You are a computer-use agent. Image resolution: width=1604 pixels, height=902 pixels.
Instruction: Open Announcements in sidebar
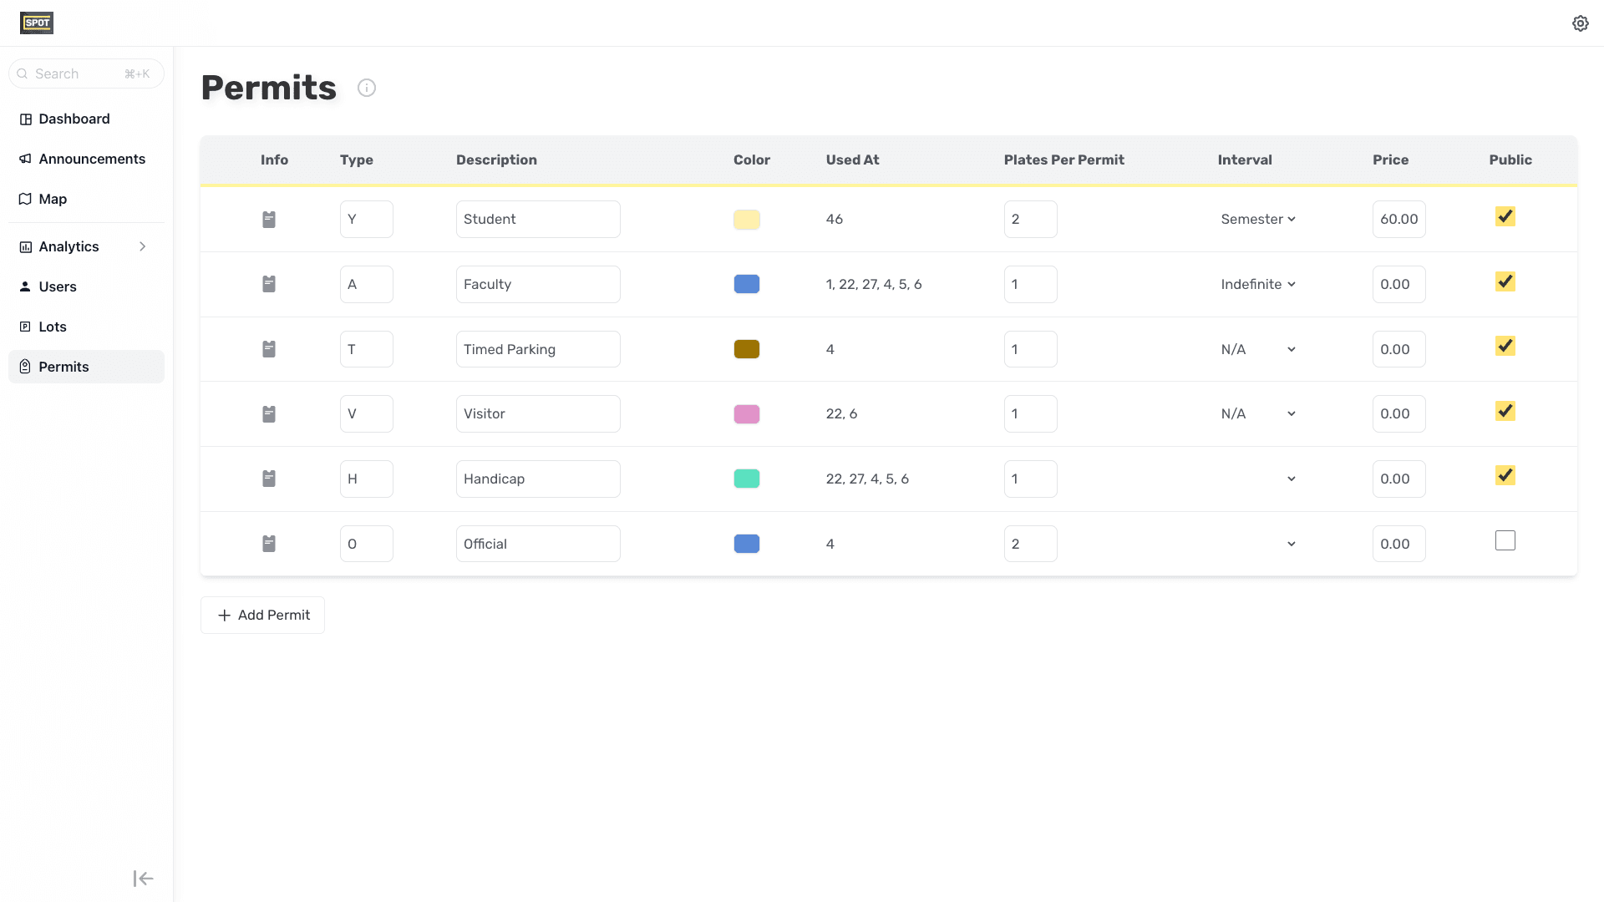point(91,159)
